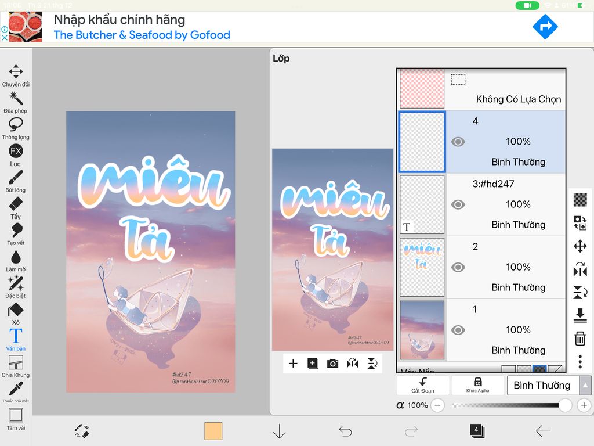Undo the last action

pyautogui.click(x=345, y=431)
